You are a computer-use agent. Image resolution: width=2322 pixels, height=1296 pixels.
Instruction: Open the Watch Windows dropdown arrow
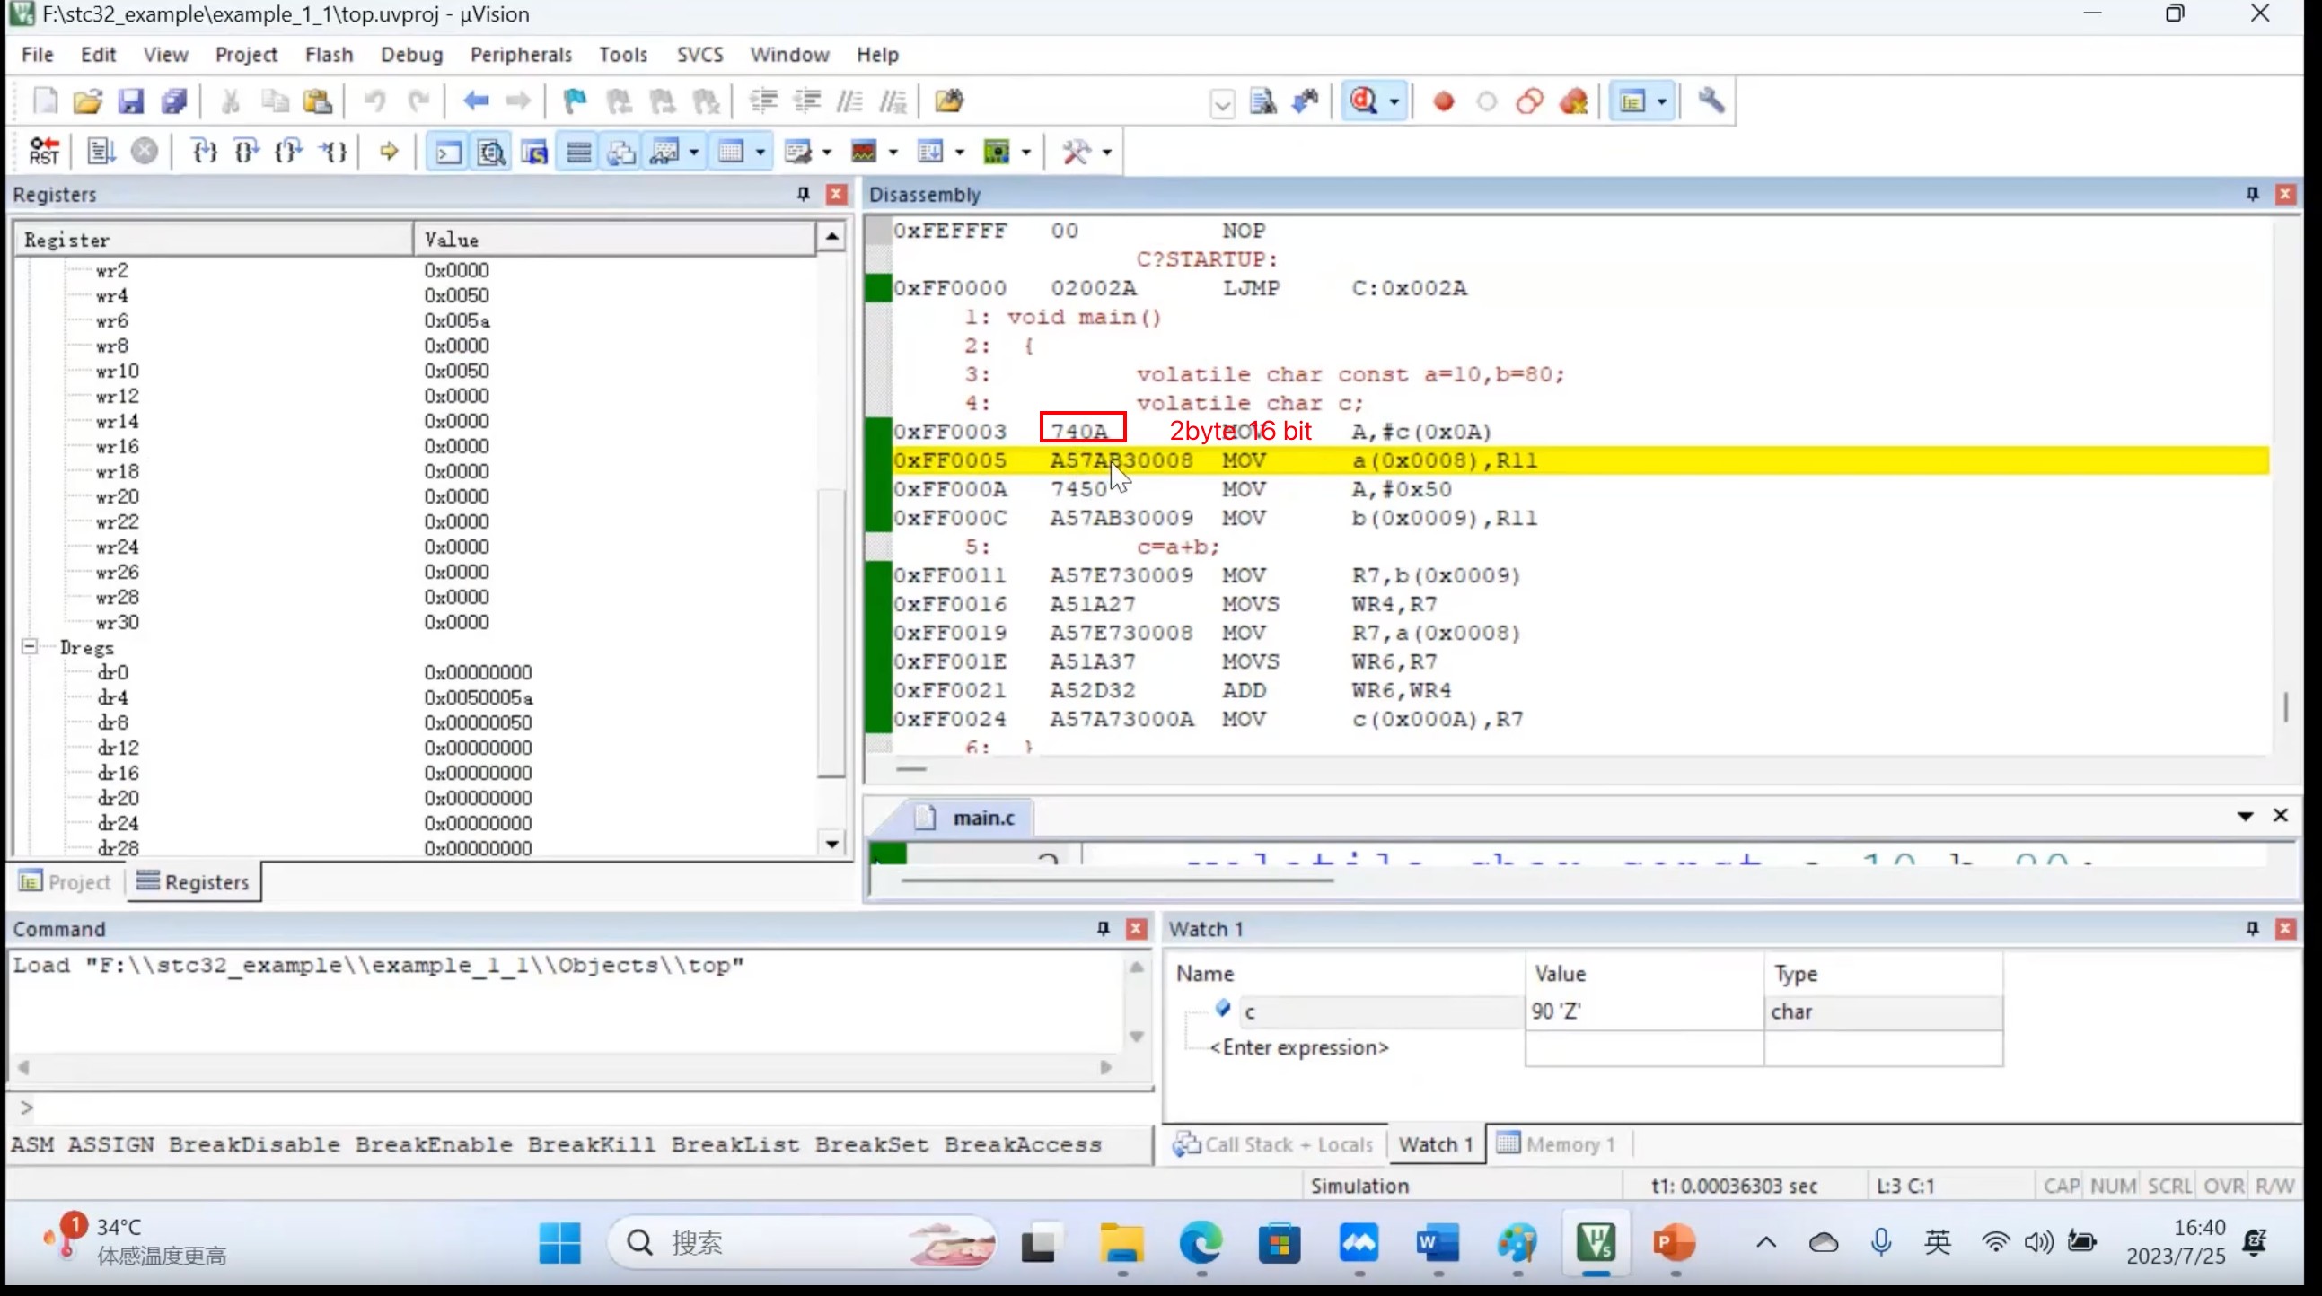click(694, 152)
